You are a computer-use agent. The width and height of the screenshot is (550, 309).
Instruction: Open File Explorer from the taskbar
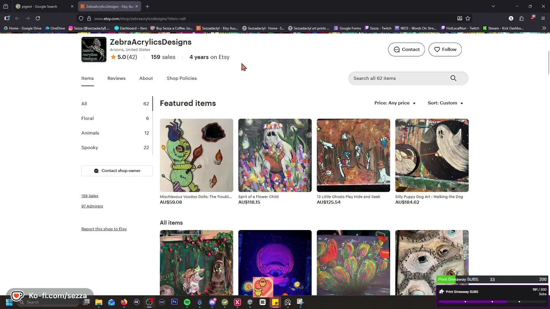(98, 302)
